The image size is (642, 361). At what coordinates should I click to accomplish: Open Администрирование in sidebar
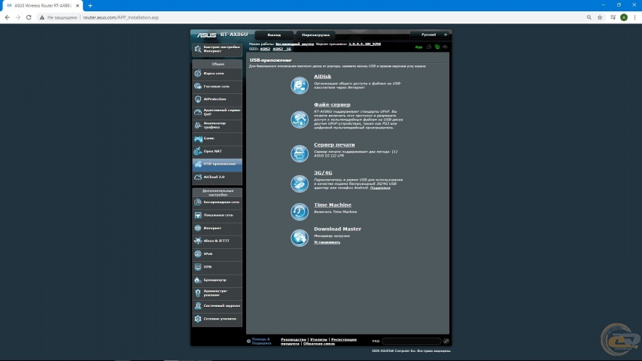[x=217, y=293]
